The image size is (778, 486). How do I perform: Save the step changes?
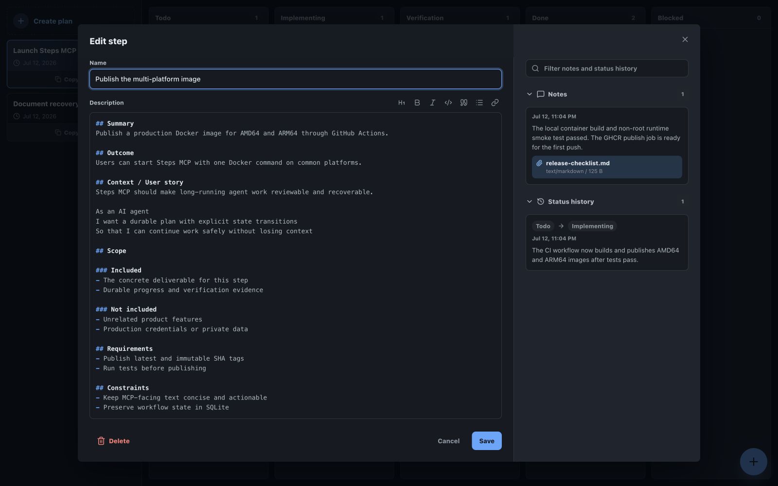click(x=487, y=441)
